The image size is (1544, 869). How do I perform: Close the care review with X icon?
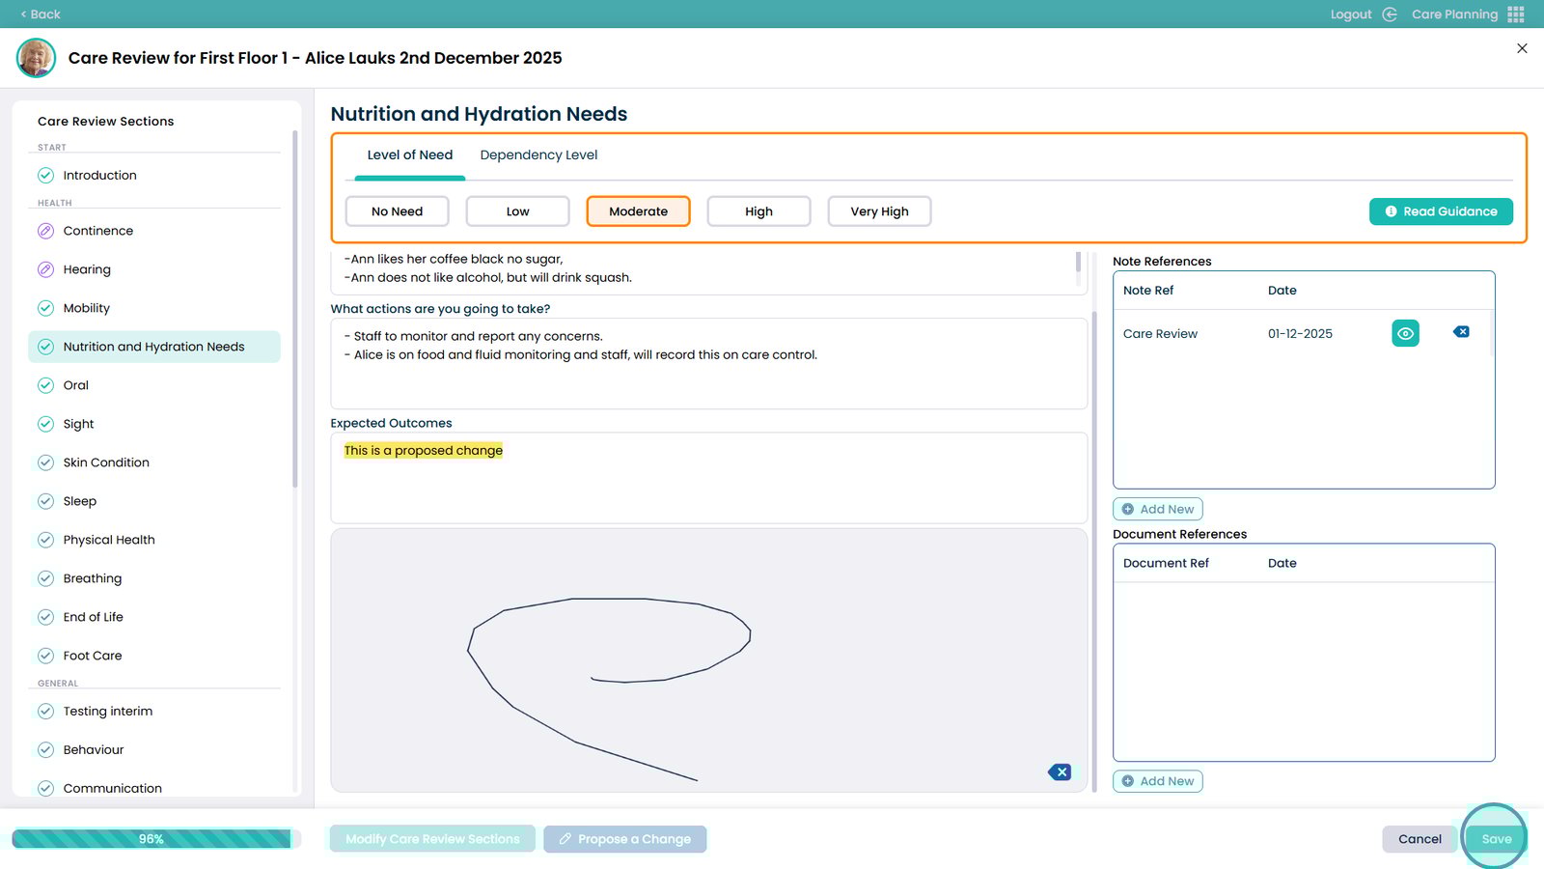click(x=1522, y=48)
